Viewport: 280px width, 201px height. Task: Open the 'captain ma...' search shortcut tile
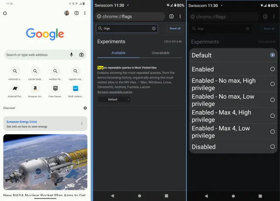76,74
